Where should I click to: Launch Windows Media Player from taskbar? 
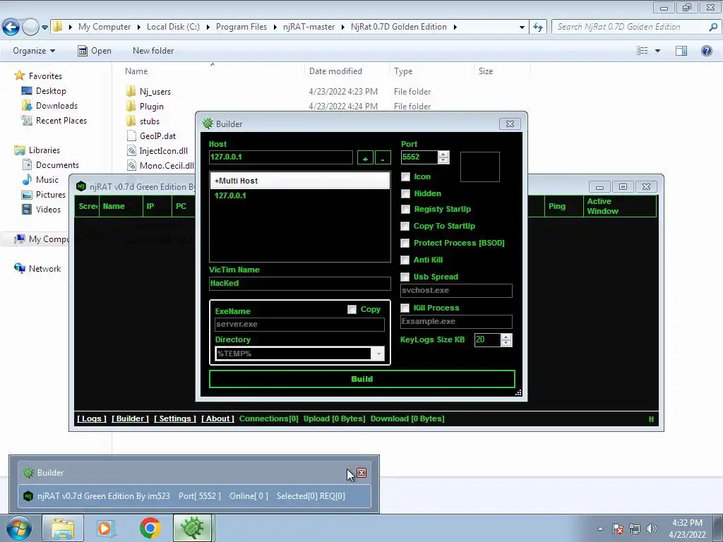(104, 528)
